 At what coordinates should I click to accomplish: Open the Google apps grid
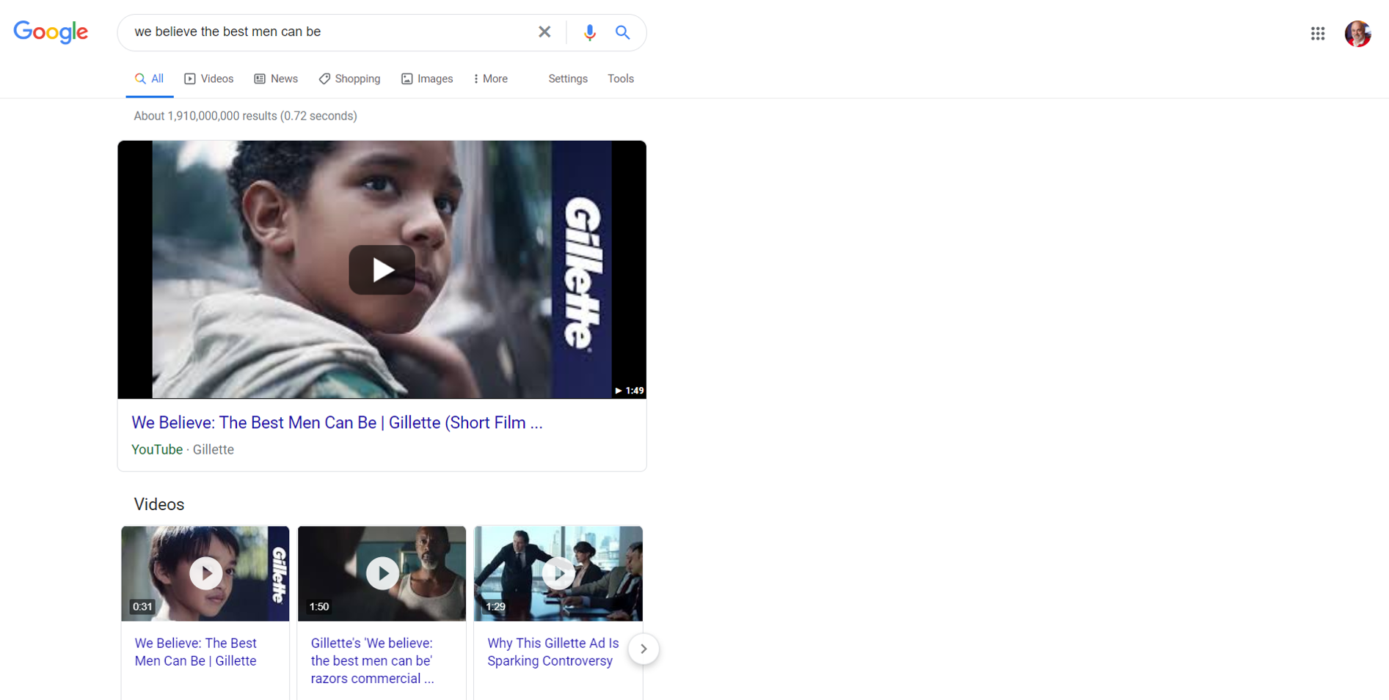click(x=1318, y=33)
